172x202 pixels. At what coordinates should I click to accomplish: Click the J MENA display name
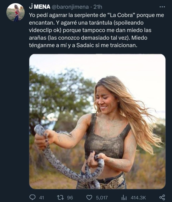coord(40,7)
